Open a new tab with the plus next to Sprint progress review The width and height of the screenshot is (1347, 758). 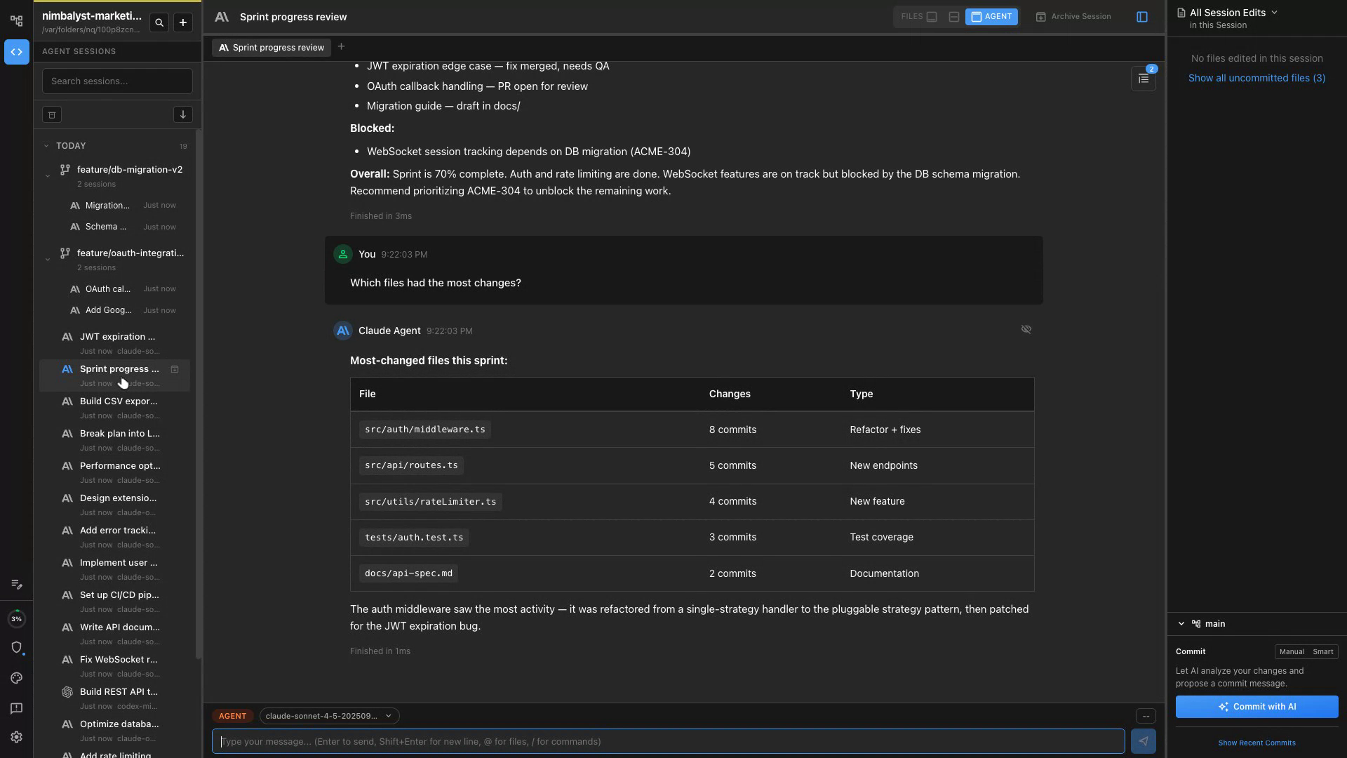tap(341, 47)
